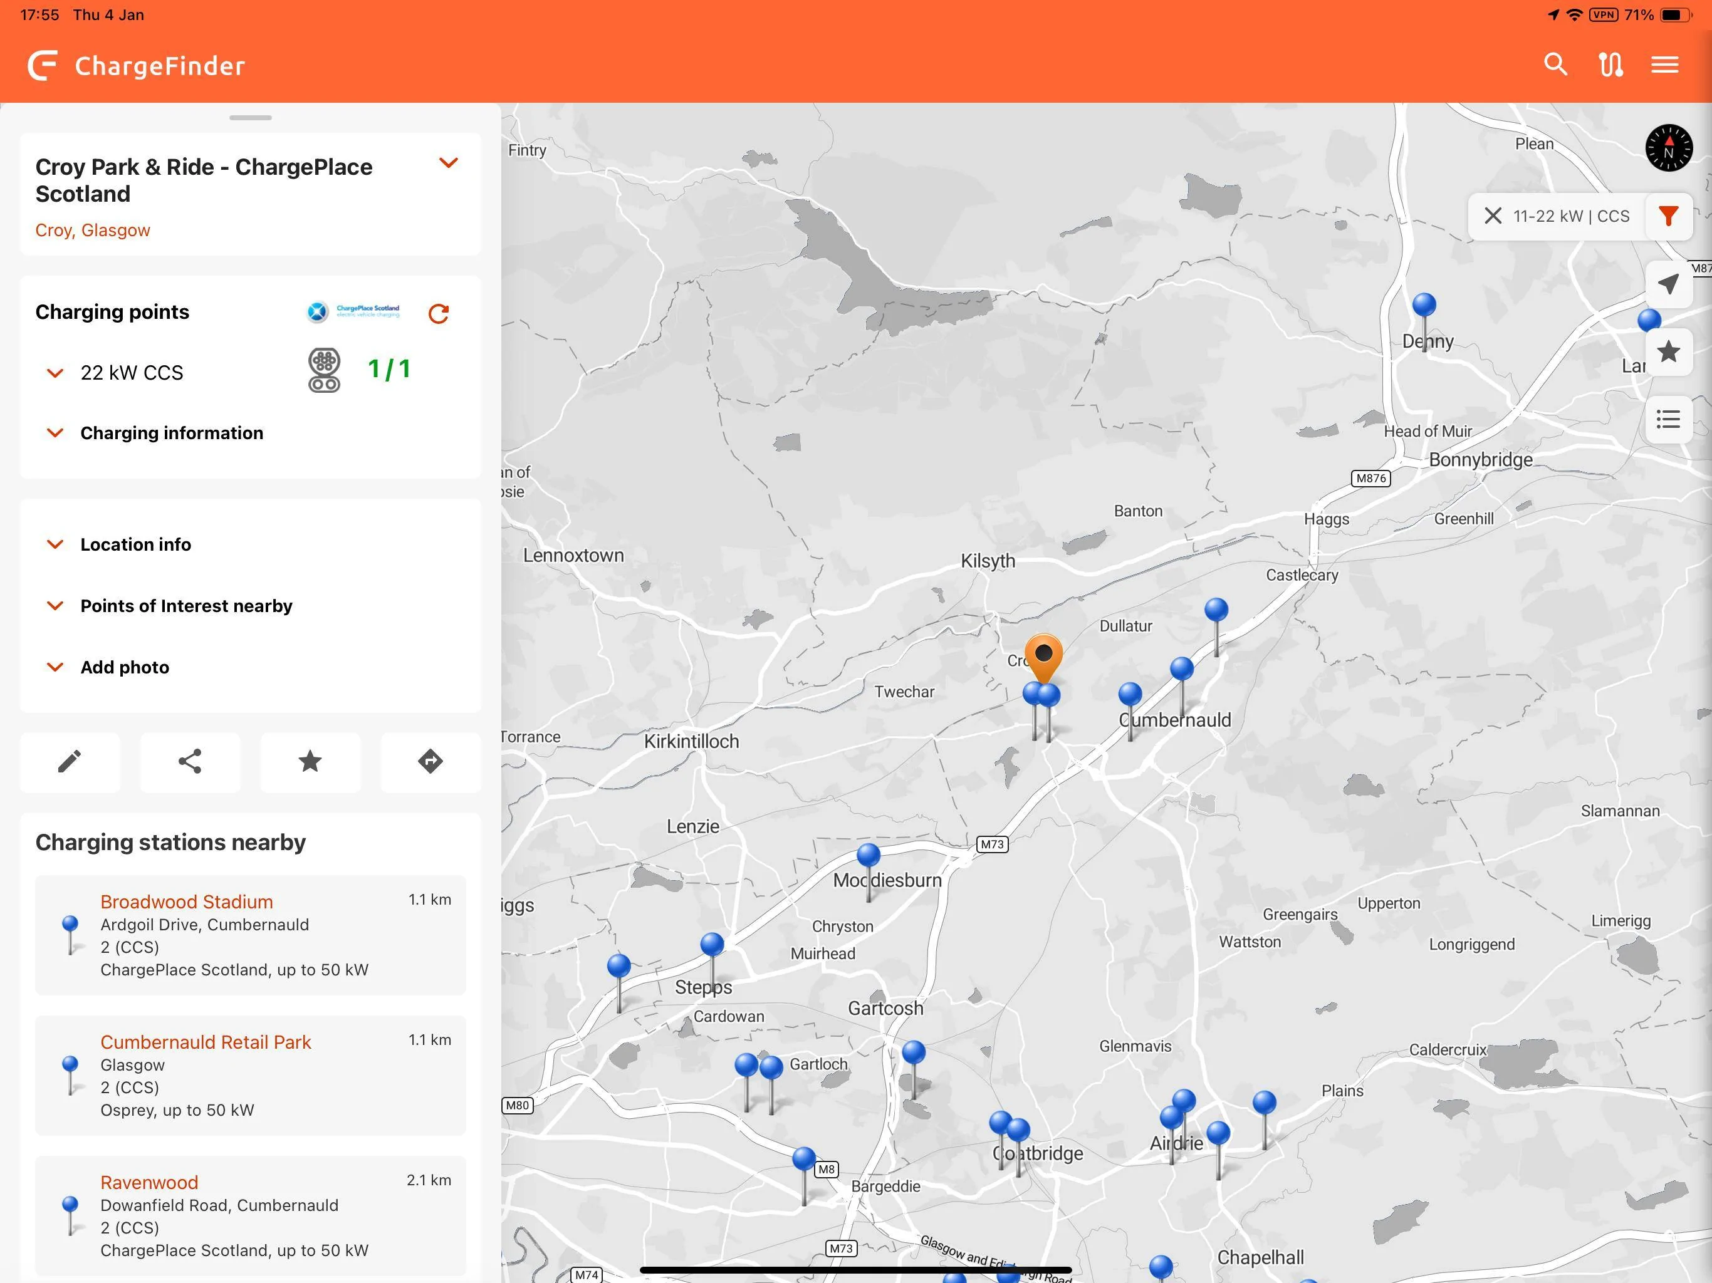Get directions to this station
Image resolution: width=1712 pixels, height=1283 pixels.
(431, 761)
